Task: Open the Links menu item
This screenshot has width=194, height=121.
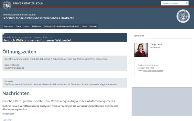Action: pos(84,26)
